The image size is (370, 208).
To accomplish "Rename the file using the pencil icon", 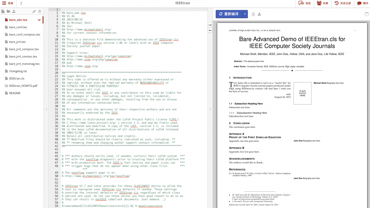I will click(x=34, y=12).
